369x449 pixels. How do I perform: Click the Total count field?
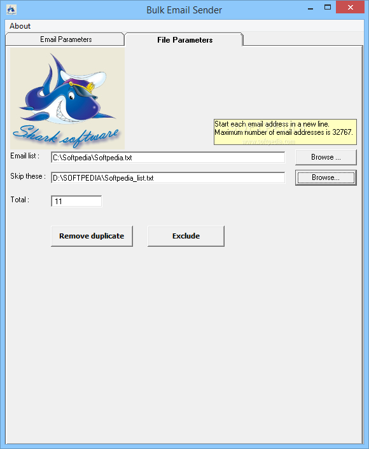point(76,201)
